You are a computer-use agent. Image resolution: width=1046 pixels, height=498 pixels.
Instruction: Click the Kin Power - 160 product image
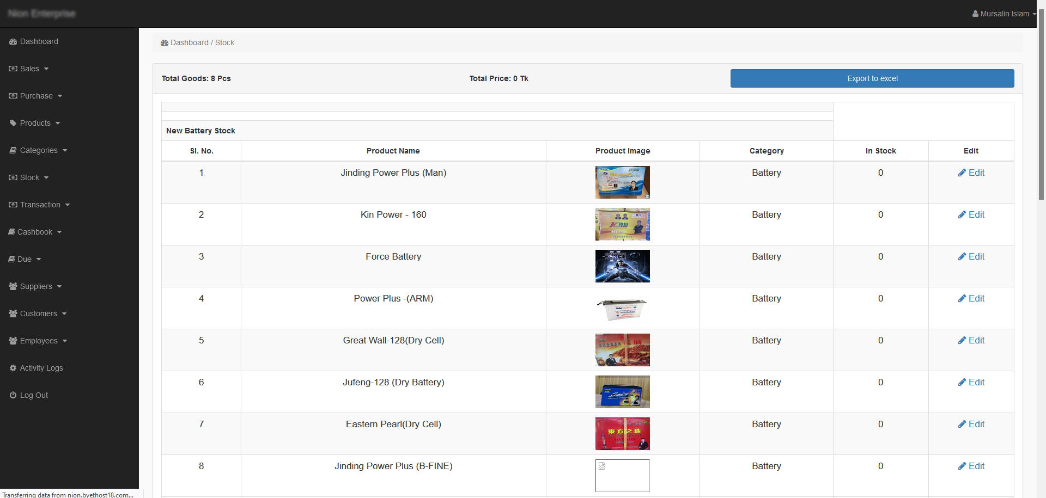[622, 224]
